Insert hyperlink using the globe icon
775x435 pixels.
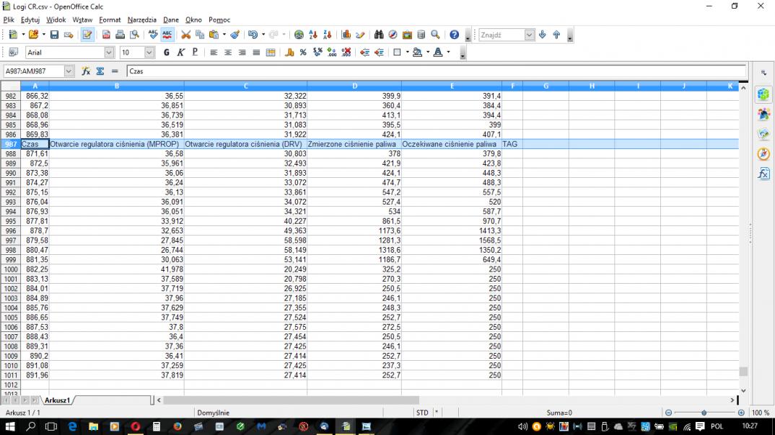point(299,35)
